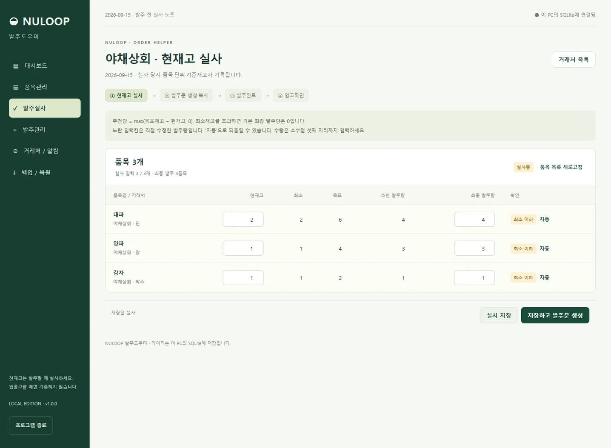Click the 실사 저장 button
611x448 pixels.
tap(499, 315)
